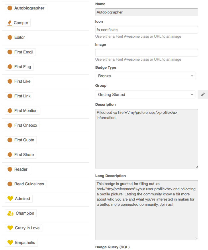
Task: Select the First Onebox badge entry
Action: pyautogui.click(x=22, y=125)
